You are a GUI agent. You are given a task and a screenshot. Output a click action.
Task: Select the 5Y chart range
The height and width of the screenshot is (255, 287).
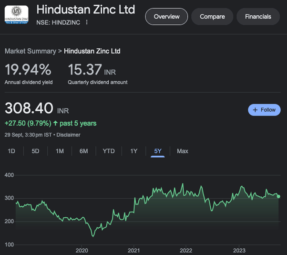click(158, 151)
